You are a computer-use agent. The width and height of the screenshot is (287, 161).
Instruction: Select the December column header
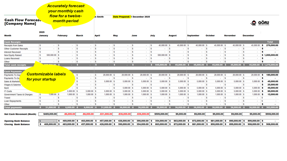pos(248,36)
